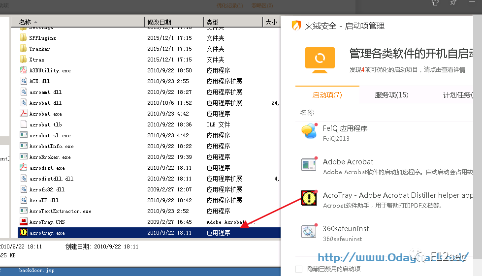Click the acrodist.exe Distiller icon

[23, 168]
